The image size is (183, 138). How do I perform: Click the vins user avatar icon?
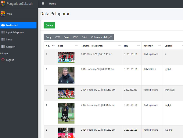pos(3,14)
